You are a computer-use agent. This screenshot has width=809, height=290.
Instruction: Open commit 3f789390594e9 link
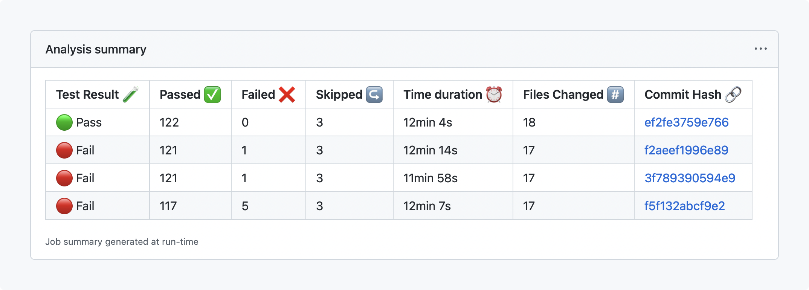tap(690, 178)
